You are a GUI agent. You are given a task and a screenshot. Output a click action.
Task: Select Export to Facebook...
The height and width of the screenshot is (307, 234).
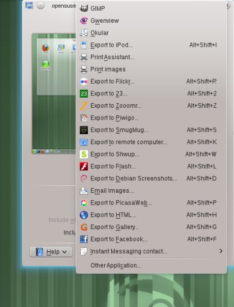[151, 239]
